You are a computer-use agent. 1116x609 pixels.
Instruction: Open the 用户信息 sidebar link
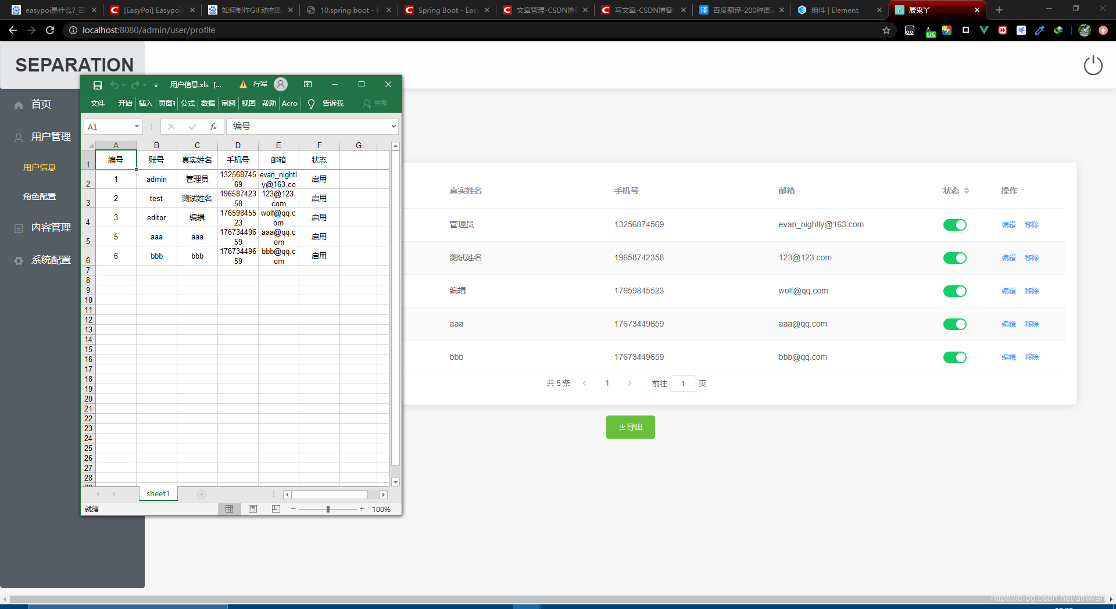(40, 167)
